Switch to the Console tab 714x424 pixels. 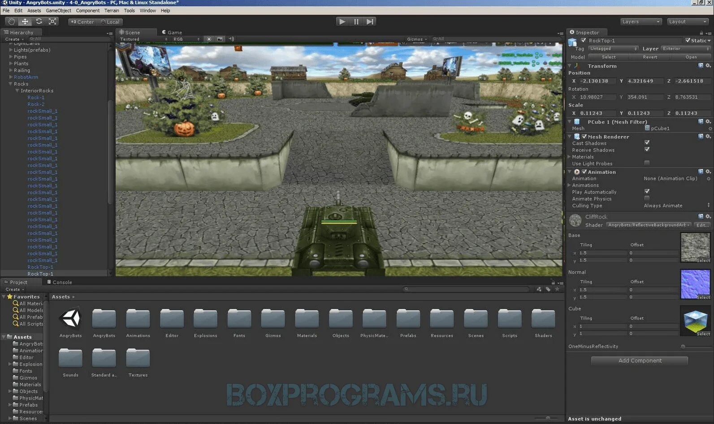(x=60, y=282)
